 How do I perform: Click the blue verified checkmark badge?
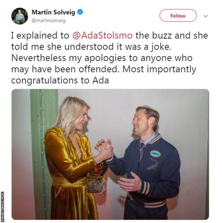coord(80,12)
